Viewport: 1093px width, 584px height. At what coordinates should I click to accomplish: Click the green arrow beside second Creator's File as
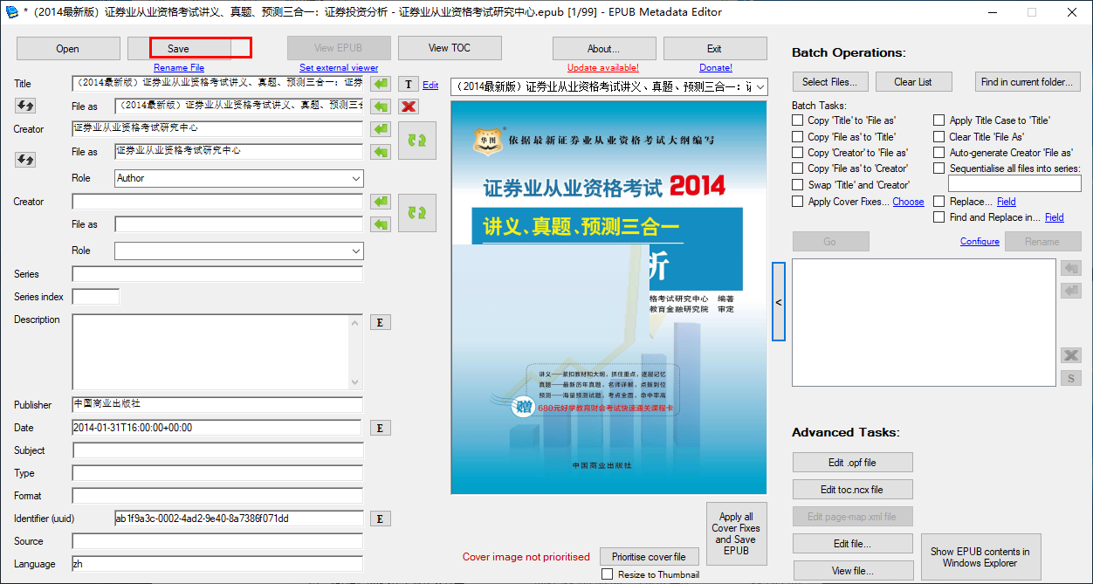pos(380,224)
